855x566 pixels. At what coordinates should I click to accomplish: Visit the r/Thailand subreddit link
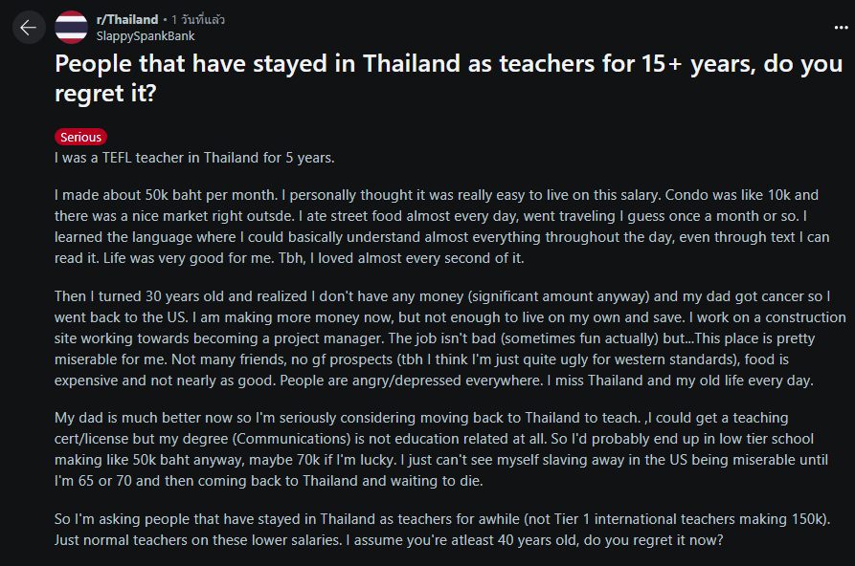[x=127, y=20]
